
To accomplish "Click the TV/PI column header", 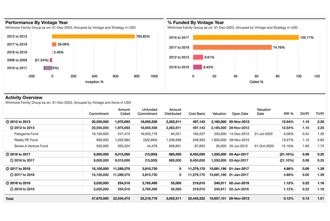I will 319,114.
